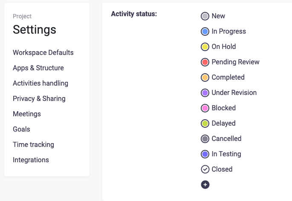Go to Apps & Structure settings
This screenshot has width=292, height=201.
38,68
